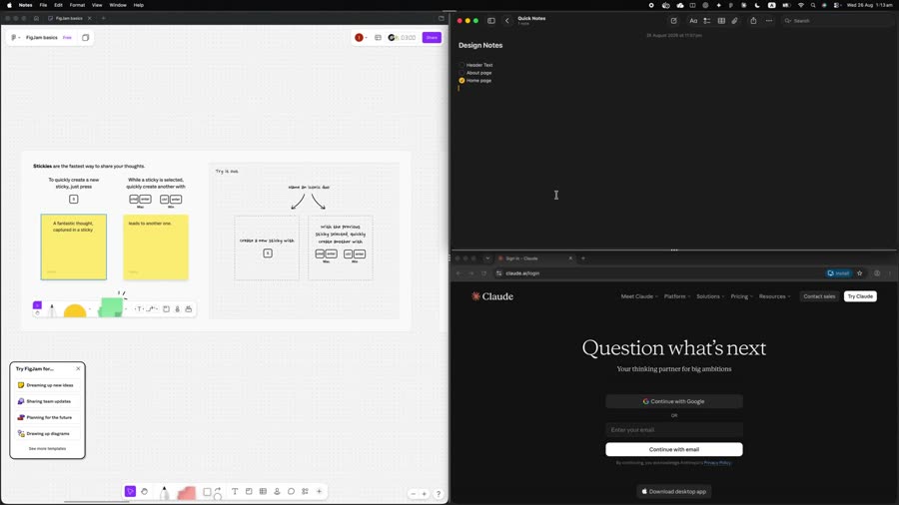The image size is (899, 505).
Task: Select the Text tool in FigJam toolbar
Action: pos(235,491)
